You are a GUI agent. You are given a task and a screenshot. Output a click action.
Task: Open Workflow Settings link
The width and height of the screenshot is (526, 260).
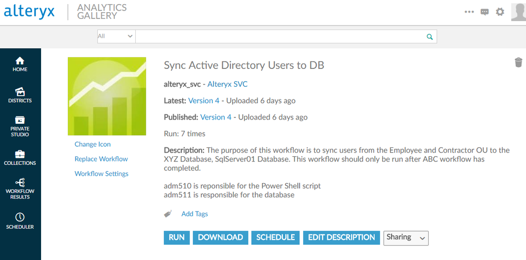[101, 174]
